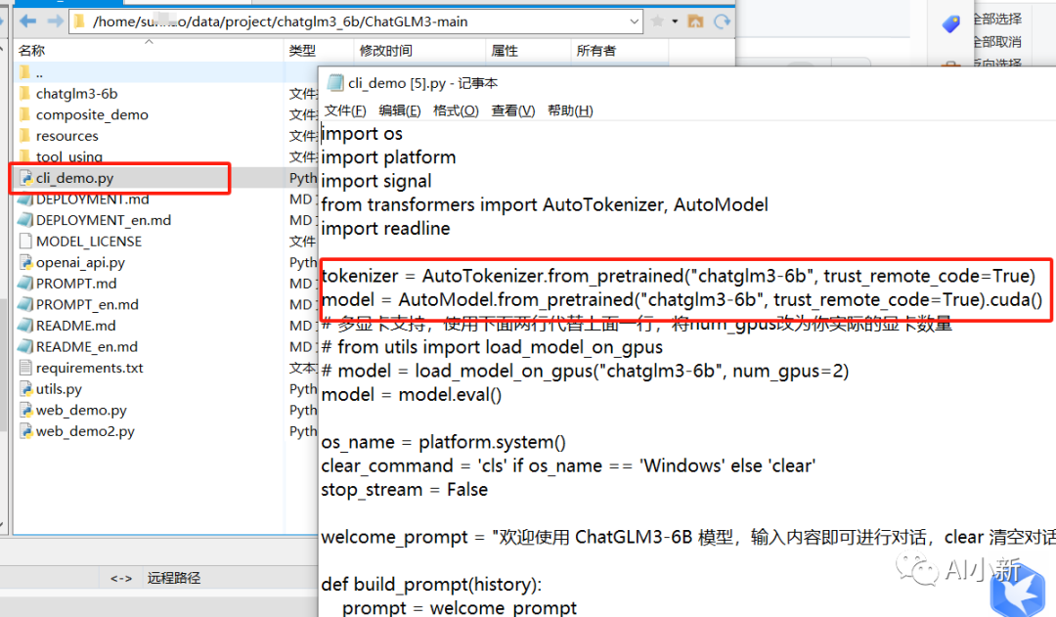Click the 'import readline' line in Notepad
Viewport: 1056px width, 617px height.
(x=385, y=229)
